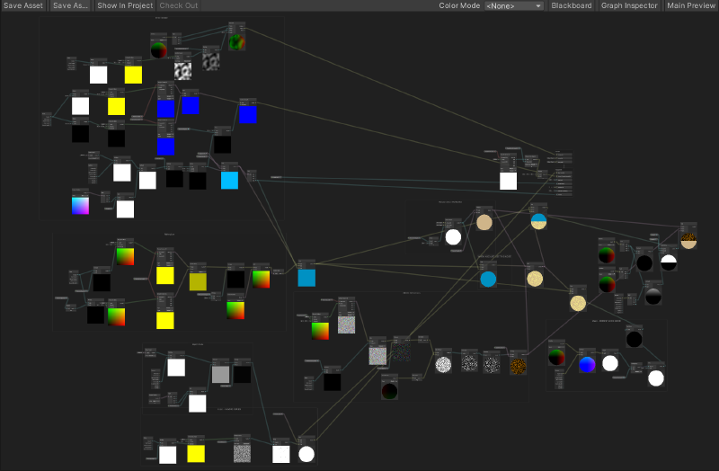Toggle the Blackboard panel
This screenshot has width=719, height=471.
coord(572,5)
